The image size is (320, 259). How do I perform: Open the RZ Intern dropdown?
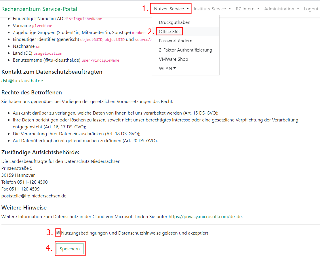(247, 9)
